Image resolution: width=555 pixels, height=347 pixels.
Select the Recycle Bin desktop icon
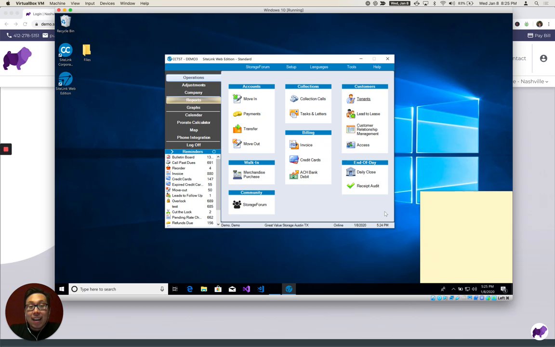click(66, 24)
